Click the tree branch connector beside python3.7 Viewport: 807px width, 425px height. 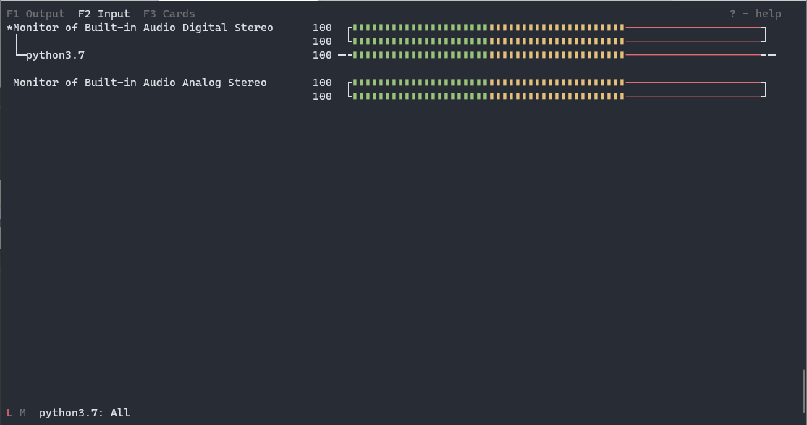pos(19,49)
